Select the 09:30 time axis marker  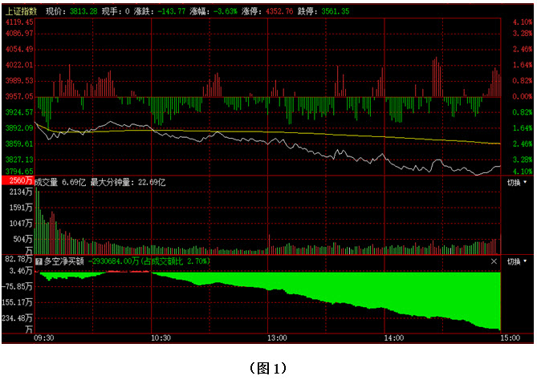pos(44,338)
